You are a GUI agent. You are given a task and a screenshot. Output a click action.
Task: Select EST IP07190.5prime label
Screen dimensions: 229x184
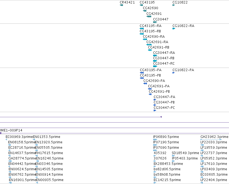click(166, 142)
